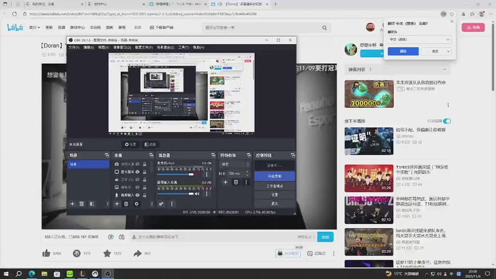Turn off Bilibili autoplay switch
Image resolution: width=496 pixels, height=279 pixels.
click(447, 121)
